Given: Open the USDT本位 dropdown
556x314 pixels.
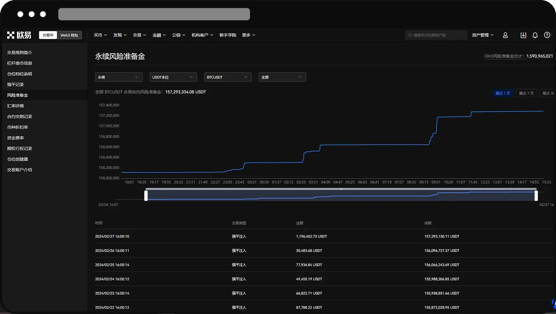Looking at the screenshot, I should 173,77.
